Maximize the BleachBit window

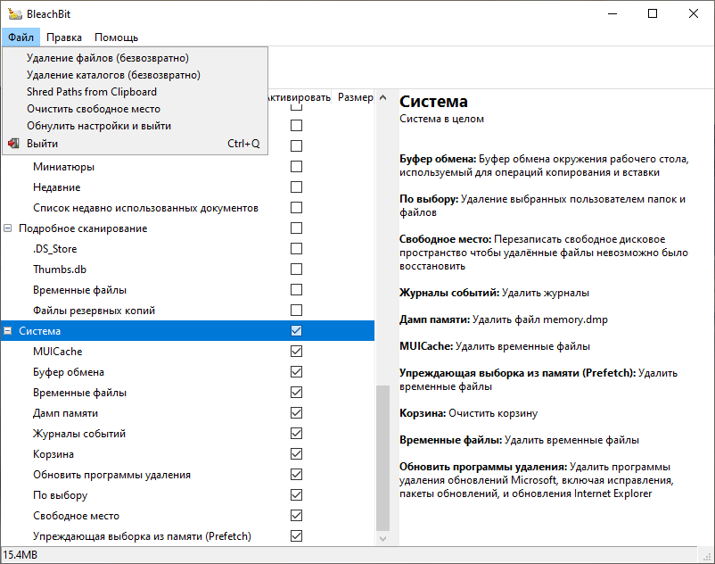(x=653, y=13)
